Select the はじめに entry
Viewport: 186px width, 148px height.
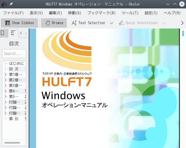click(x=17, y=63)
